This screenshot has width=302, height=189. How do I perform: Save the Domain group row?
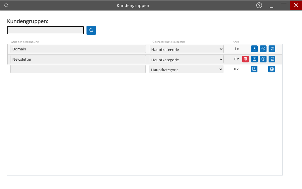pos(254,49)
